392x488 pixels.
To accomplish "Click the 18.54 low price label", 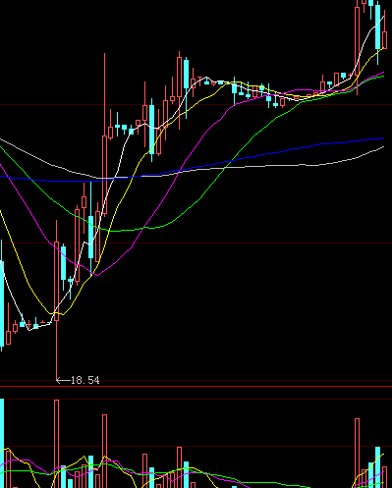I will pyautogui.click(x=85, y=380).
